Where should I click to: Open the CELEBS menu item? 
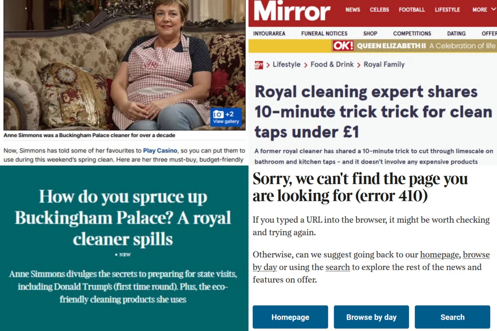379,10
